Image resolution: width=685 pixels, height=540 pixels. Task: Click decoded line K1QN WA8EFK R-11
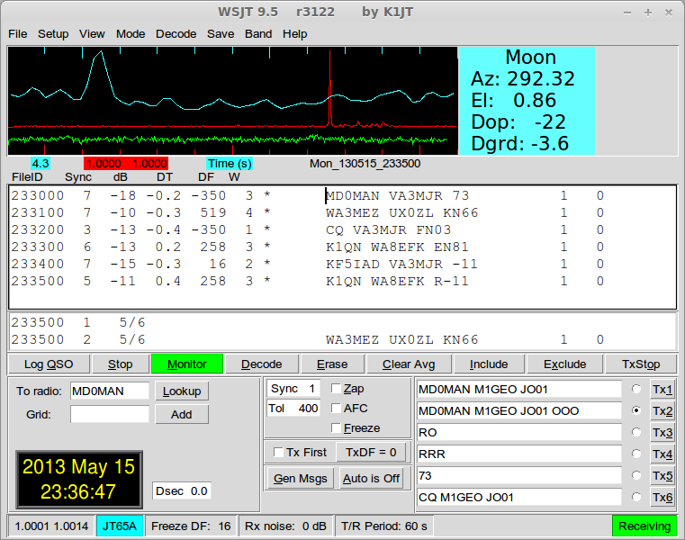click(306, 281)
